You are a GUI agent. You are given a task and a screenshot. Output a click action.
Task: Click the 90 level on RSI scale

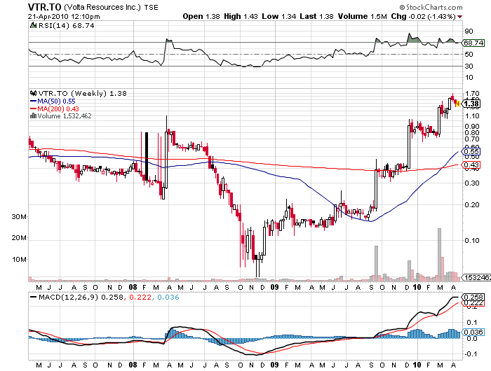click(469, 31)
